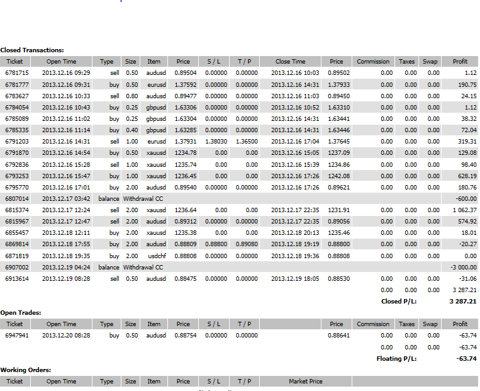Click bold Closed P/L total 3 287.21
Viewport: 480px width, 391px height.
463,301
